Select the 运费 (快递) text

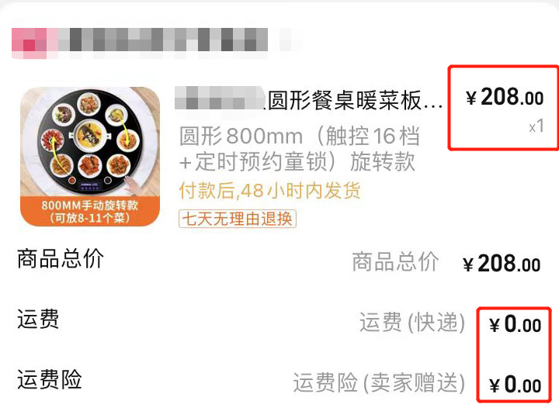[412, 323]
